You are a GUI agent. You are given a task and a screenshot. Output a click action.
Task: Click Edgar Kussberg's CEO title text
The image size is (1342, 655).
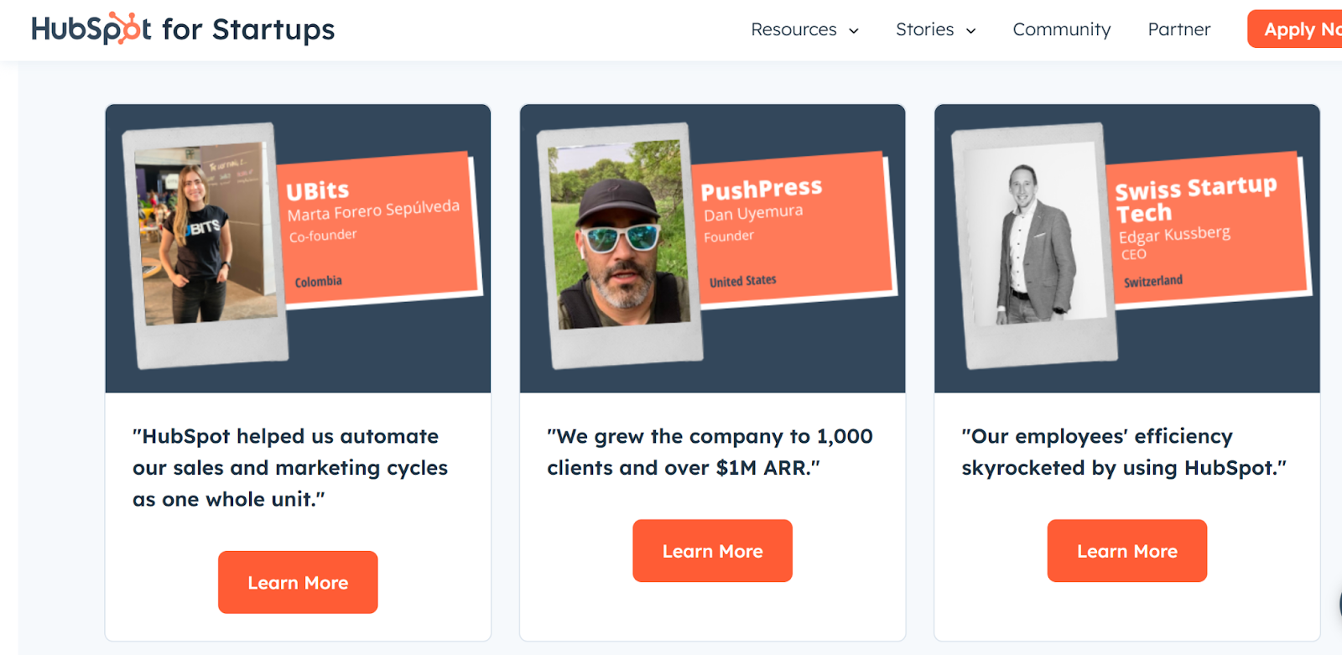[x=1133, y=255]
